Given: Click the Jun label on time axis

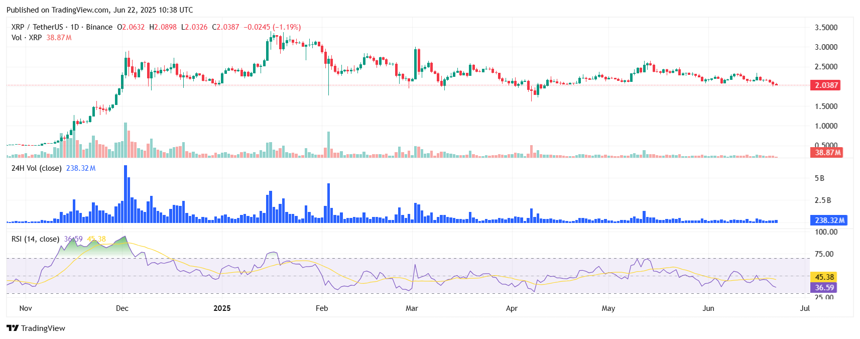Looking at the screenshot, I should point(708,308).
